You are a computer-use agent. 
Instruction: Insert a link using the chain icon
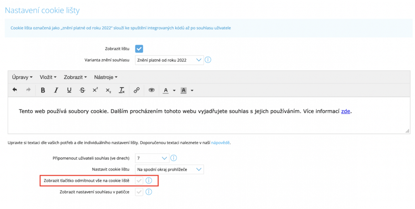coord(137,90)
